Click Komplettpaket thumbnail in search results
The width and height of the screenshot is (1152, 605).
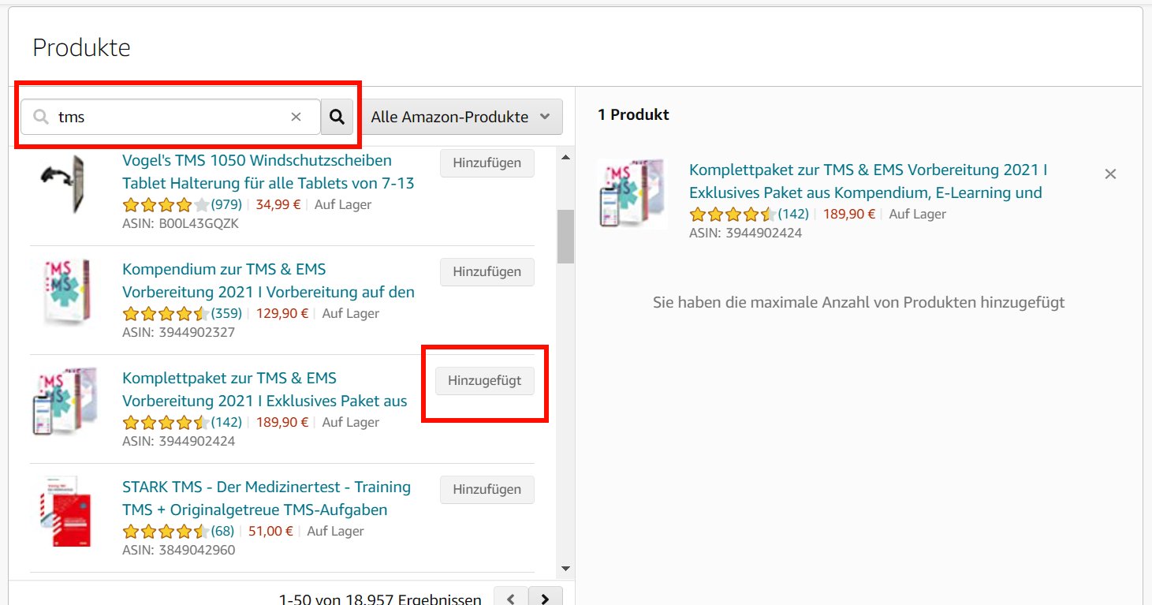coord(64,401)
